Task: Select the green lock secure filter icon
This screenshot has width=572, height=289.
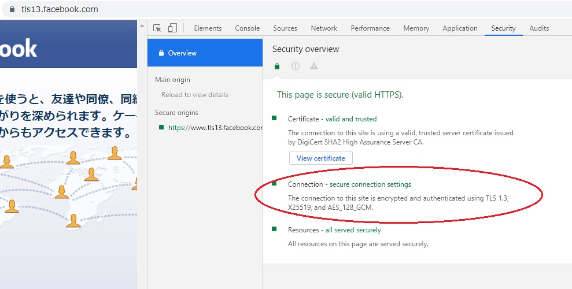Action: 277,66
